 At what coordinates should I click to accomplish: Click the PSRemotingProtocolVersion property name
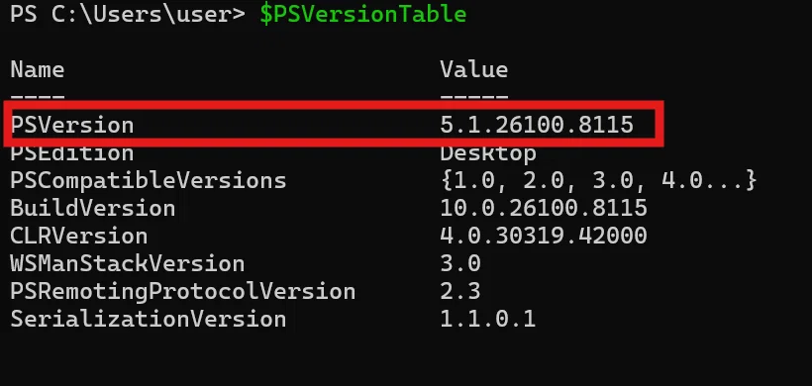tap(183, 292)
